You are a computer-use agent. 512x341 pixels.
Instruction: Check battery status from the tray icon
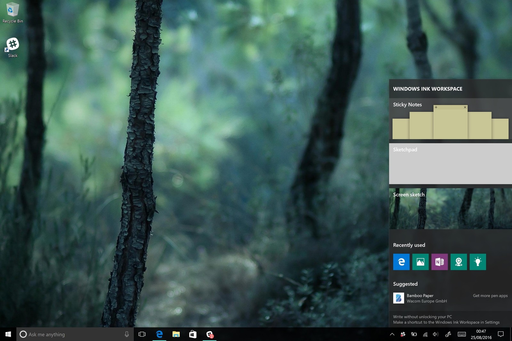click(414, 334)
